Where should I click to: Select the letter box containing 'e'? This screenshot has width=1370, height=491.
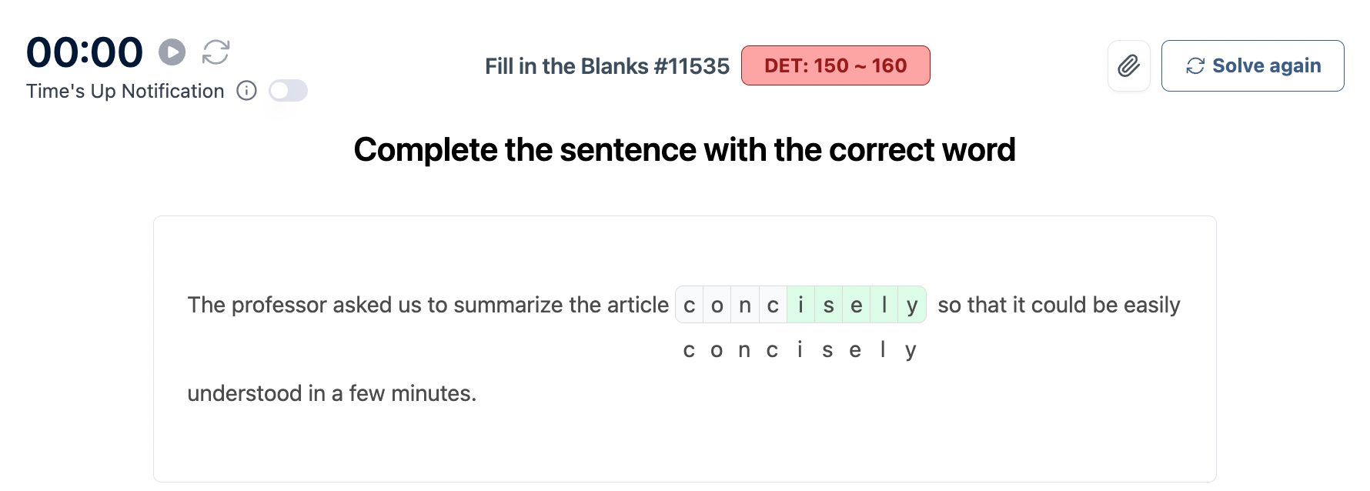856,306
